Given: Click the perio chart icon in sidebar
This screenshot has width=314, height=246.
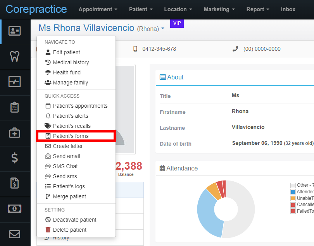Looking at the screenshot, I should (x=15, y=82).
